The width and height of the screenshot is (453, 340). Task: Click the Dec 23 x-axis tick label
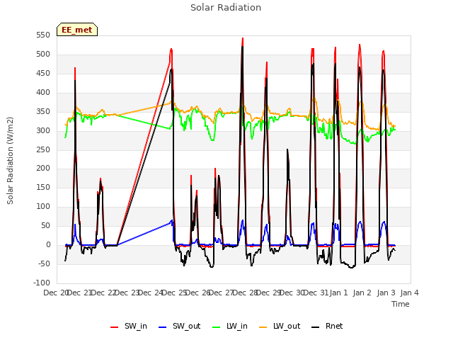click(127, 293)
